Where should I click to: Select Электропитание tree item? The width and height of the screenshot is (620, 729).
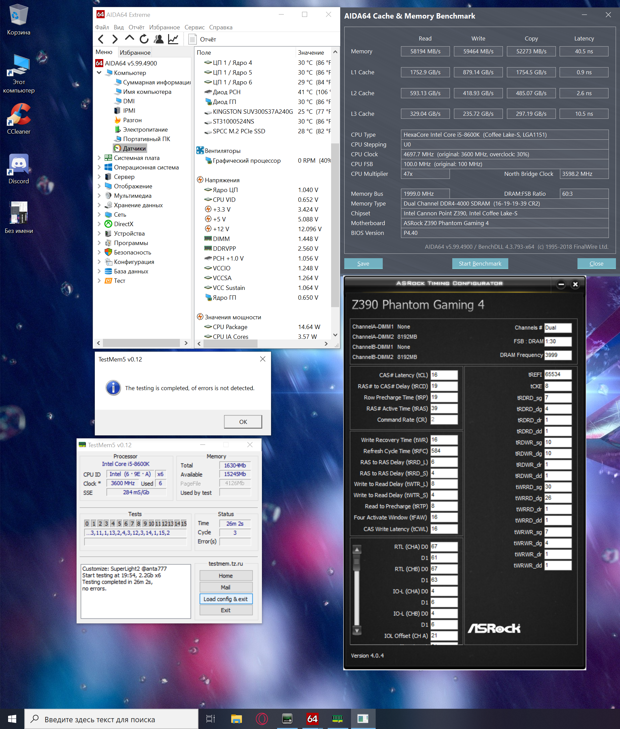coord(141,130)
